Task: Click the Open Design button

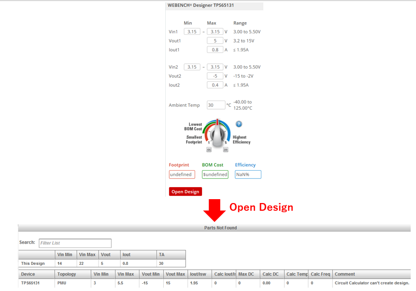Action: click(185, 192)
